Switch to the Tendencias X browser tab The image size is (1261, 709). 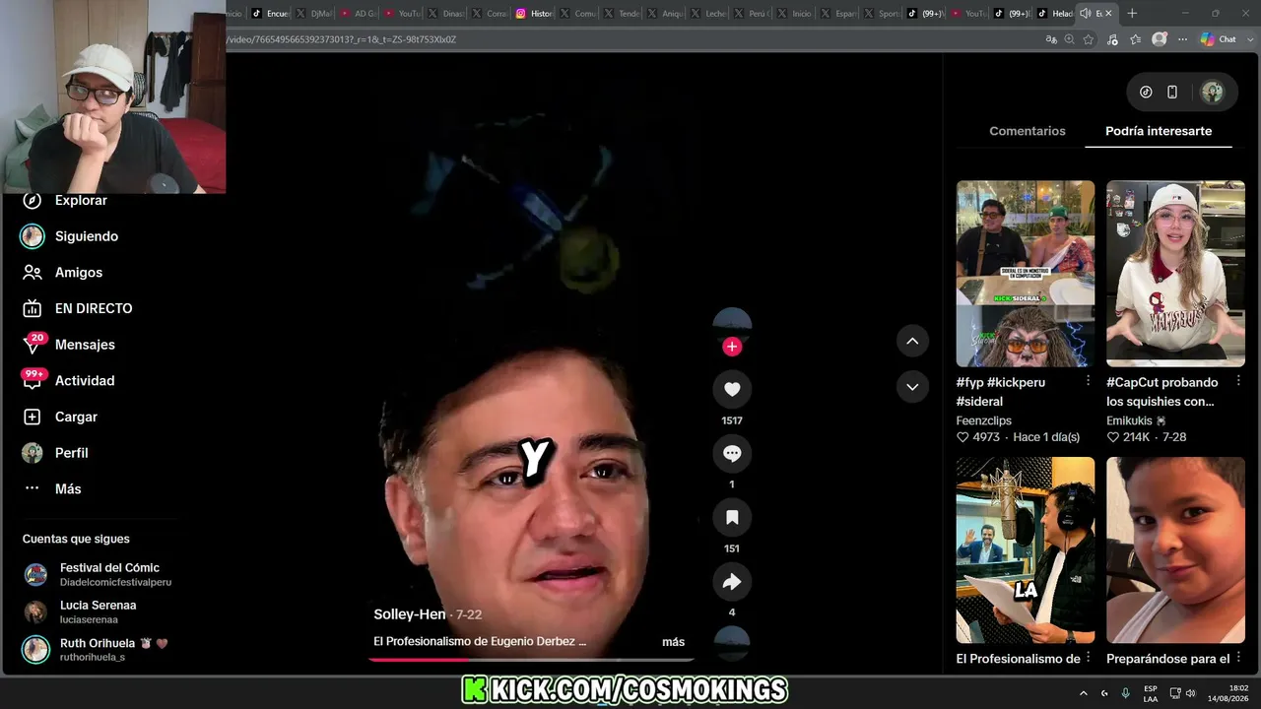pos(623,14)
